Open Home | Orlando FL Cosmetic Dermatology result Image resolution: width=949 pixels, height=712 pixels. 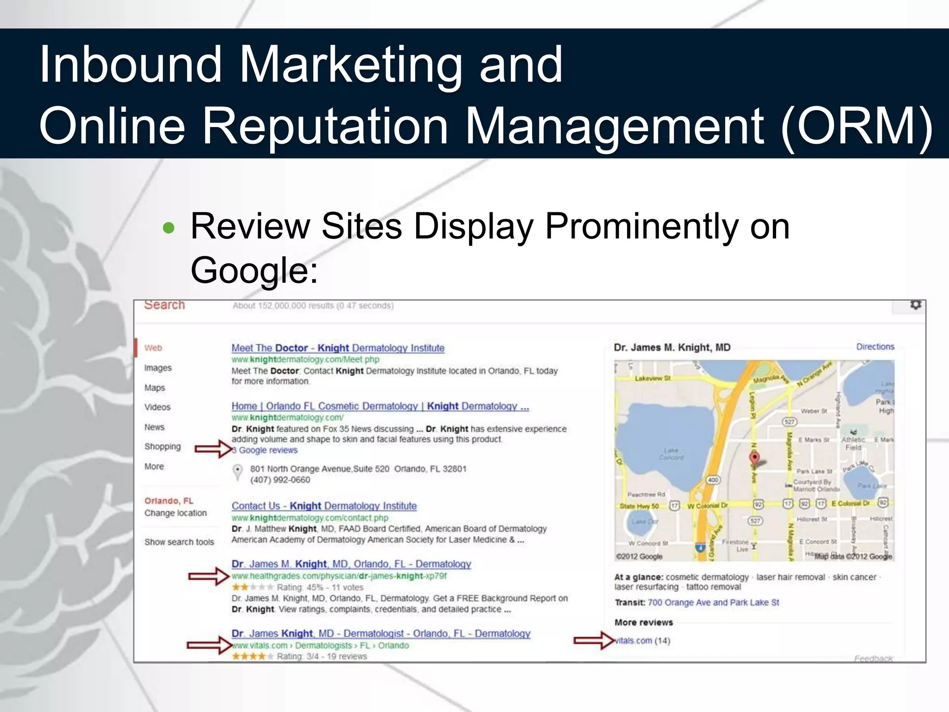(x=380, y=406)
